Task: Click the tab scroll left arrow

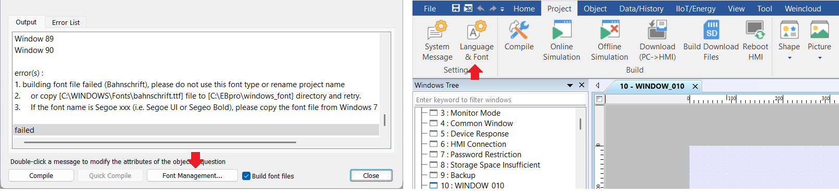Action: point(597,86)
